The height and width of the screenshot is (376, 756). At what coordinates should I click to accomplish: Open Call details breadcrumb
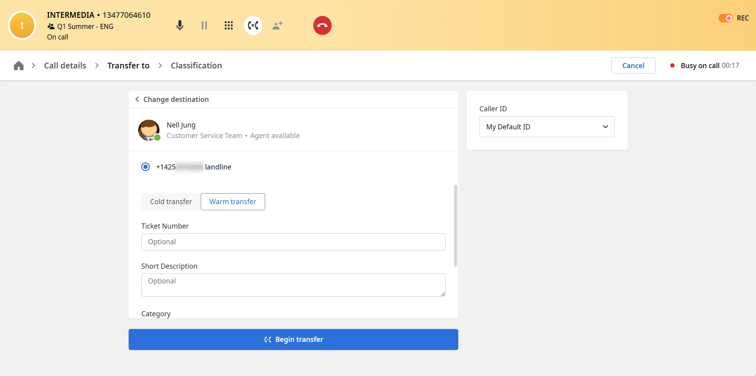point(65,65)
